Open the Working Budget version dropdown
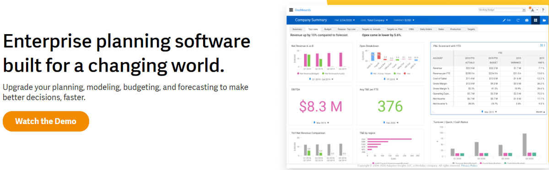549x170 pixels. [501, 10]
